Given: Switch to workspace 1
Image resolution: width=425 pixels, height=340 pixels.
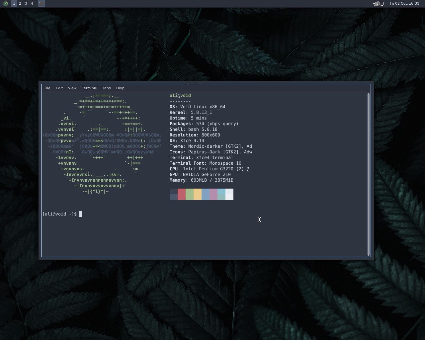Looking at the screenshot, I should pos(14,4).
